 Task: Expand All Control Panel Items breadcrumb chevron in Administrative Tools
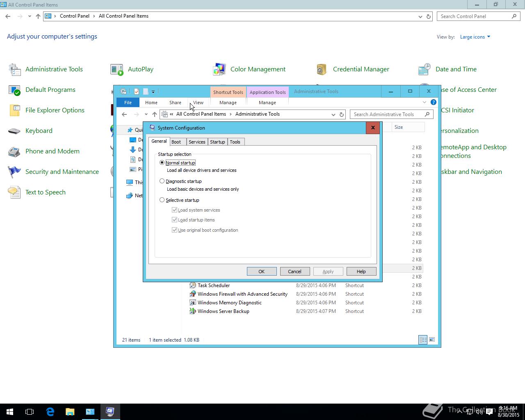[x=231, y=114]
